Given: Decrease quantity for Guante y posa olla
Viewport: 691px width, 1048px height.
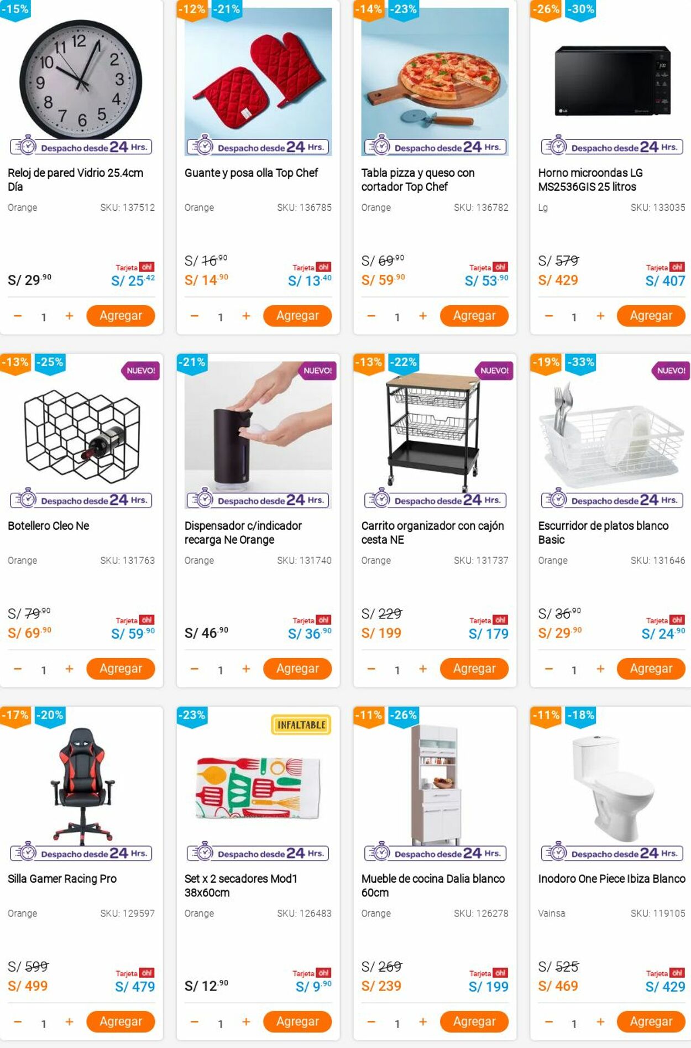Looking at the screenshot, I should (x=194, y=316).
